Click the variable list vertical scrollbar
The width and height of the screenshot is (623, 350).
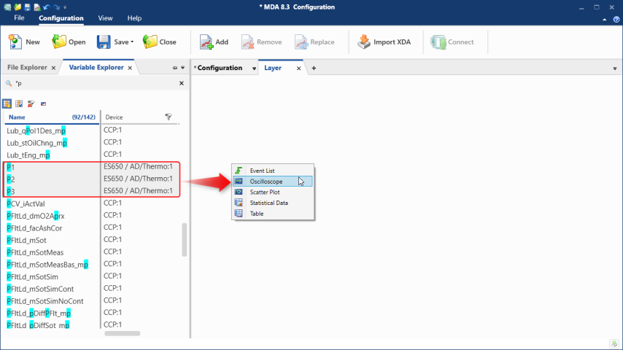click(184, 239)
